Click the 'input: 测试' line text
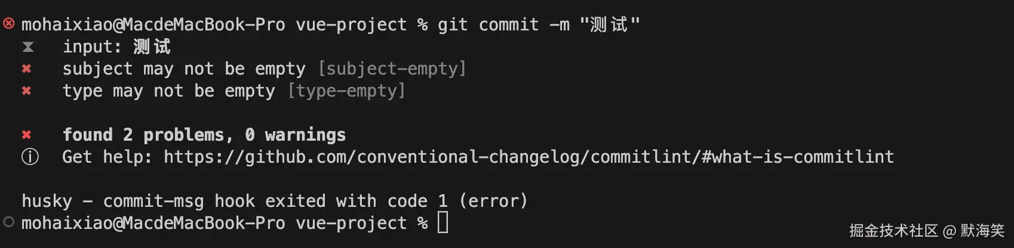 click(116, 47)
